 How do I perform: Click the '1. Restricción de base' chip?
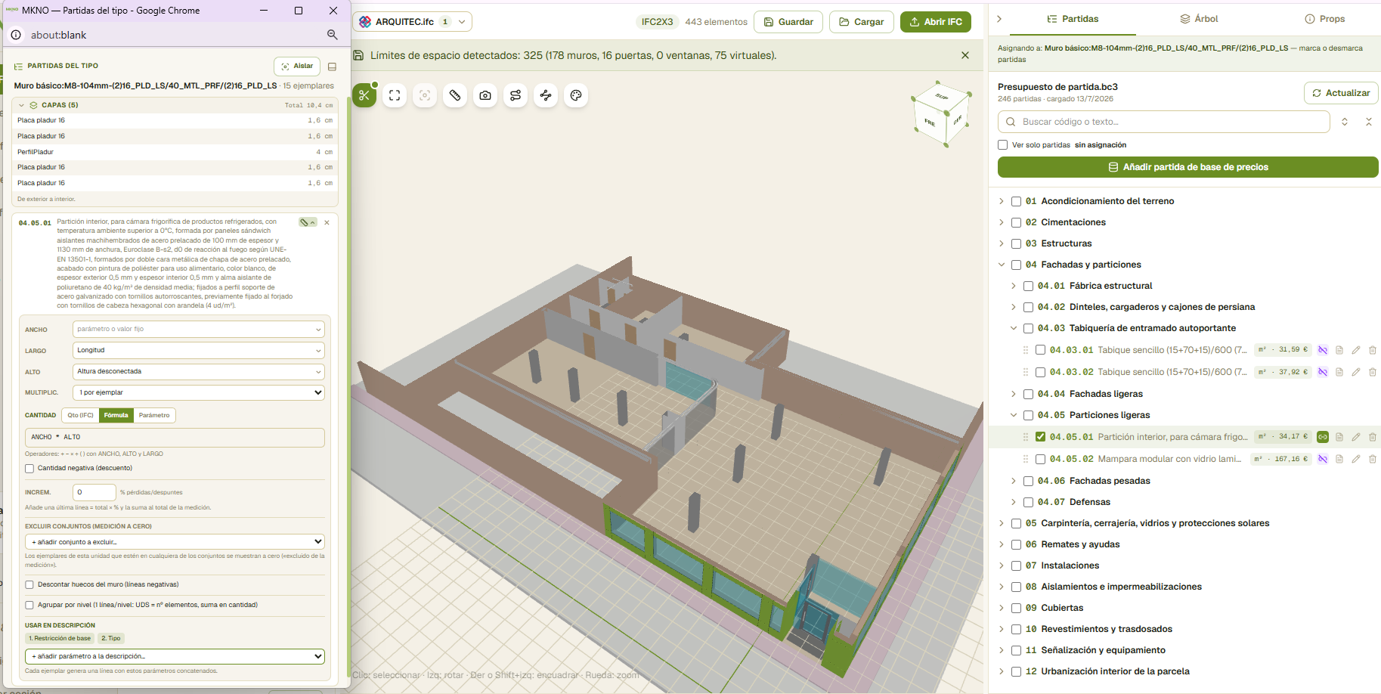pyautogui.click(x=60, y=638)
